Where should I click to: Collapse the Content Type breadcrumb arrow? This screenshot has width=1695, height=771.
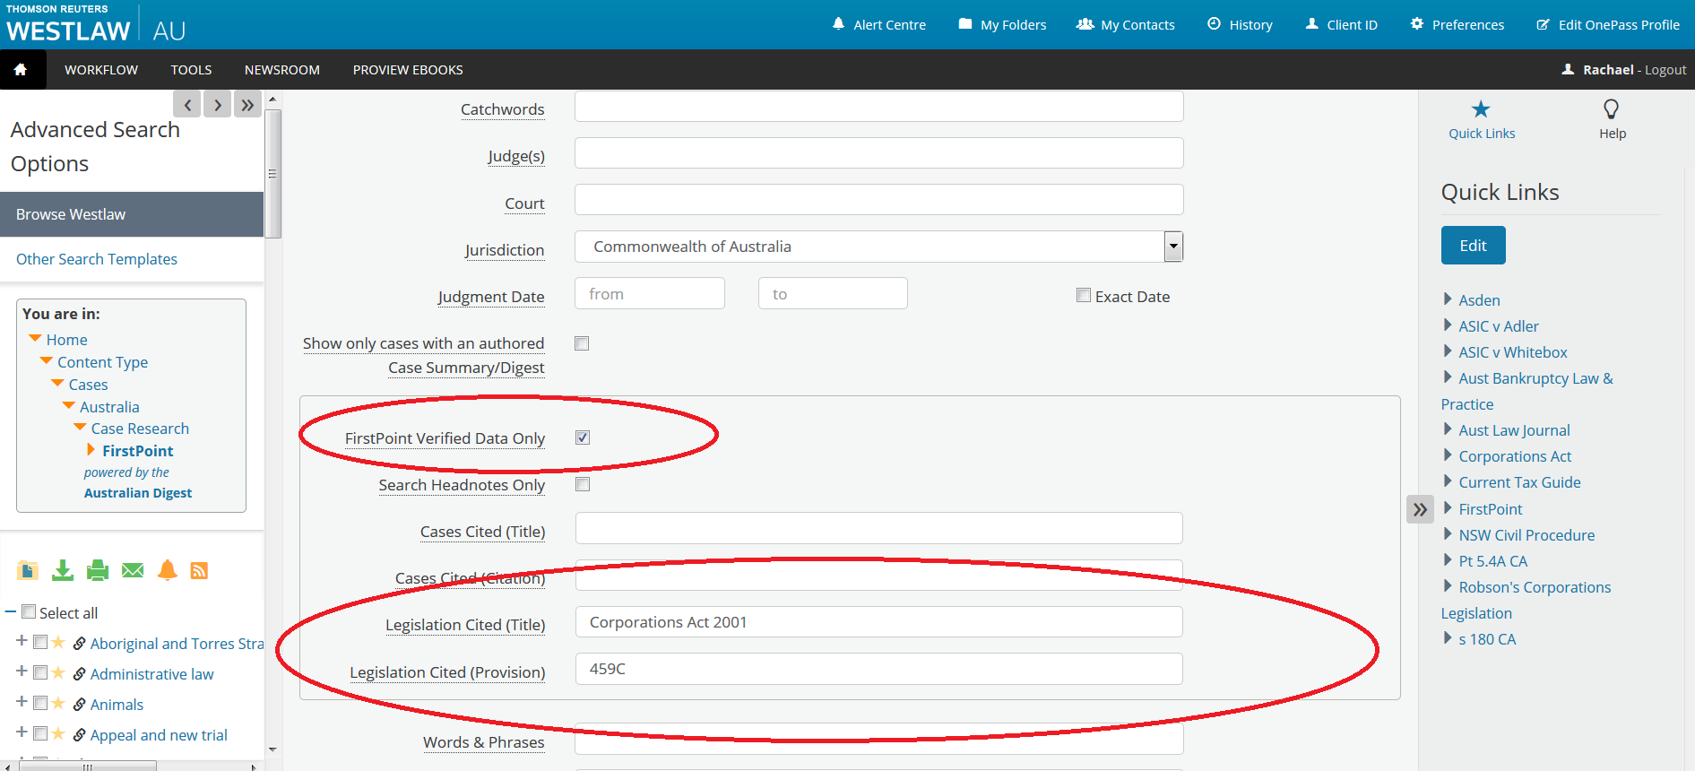(x=47, y=360)
